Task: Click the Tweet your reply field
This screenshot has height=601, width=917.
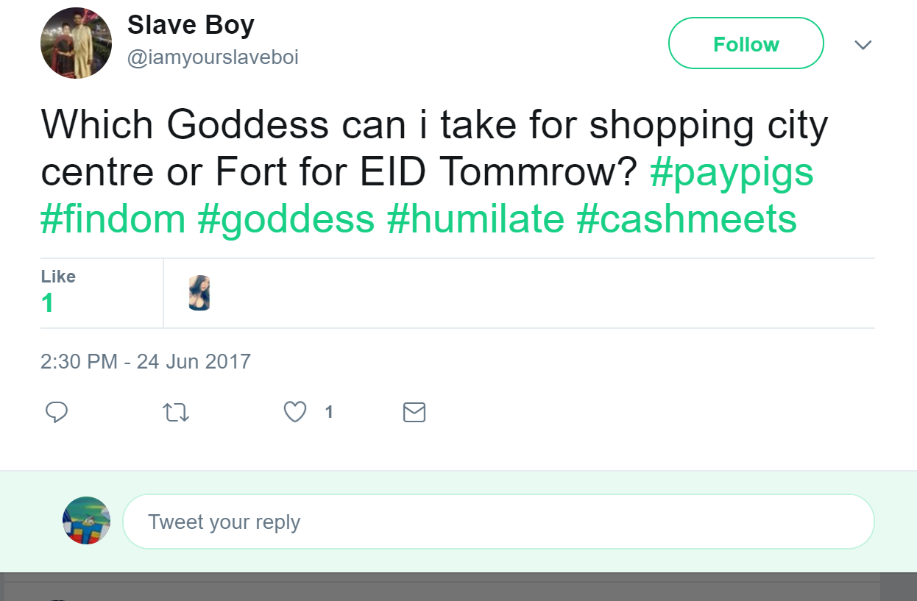Action: coord(498,522)
